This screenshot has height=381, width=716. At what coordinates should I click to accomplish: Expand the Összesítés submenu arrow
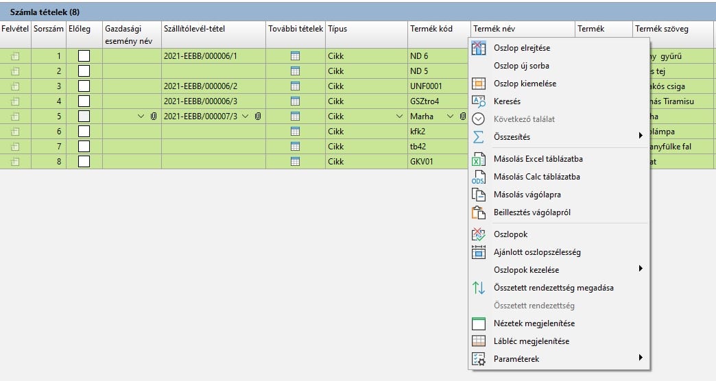[641, 136]
